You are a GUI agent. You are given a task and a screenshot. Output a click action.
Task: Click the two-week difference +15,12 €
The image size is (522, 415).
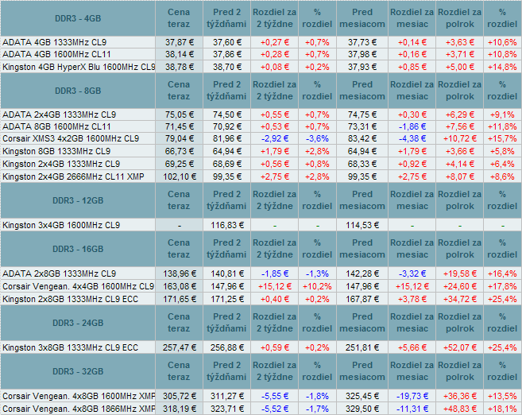[275, 286]
